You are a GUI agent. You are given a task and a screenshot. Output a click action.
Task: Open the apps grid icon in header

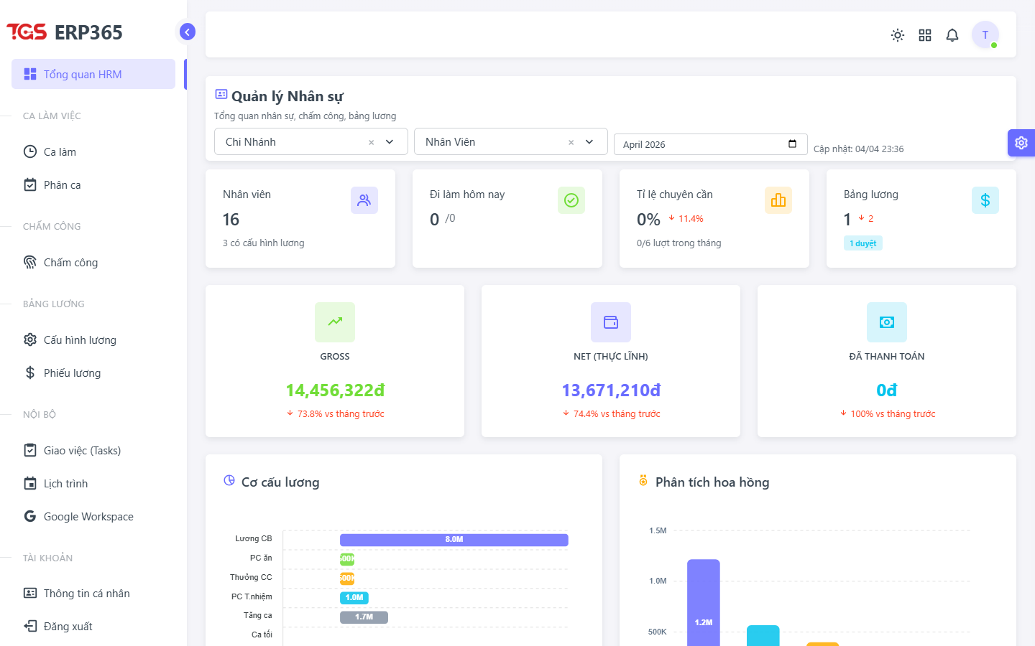click(925, 35)
